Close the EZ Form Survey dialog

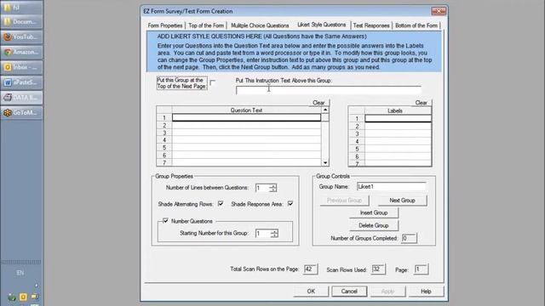(439, 11)
